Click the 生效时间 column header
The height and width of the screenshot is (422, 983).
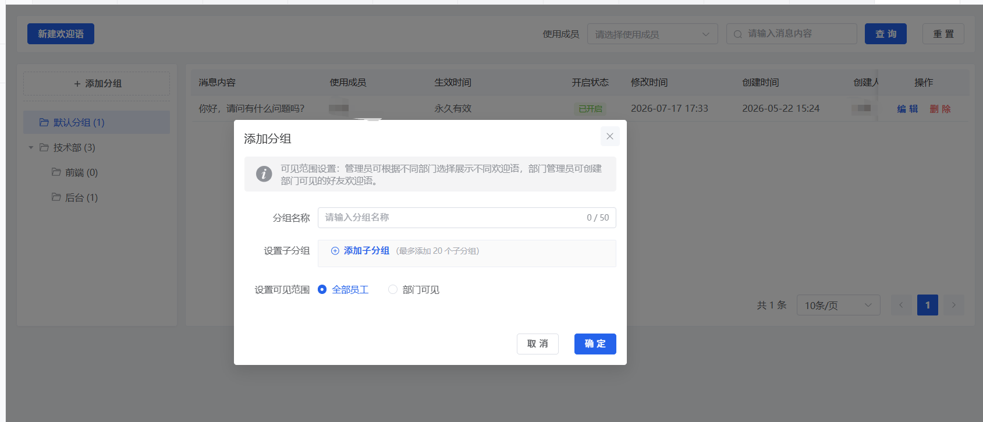(x=453, y=83)
